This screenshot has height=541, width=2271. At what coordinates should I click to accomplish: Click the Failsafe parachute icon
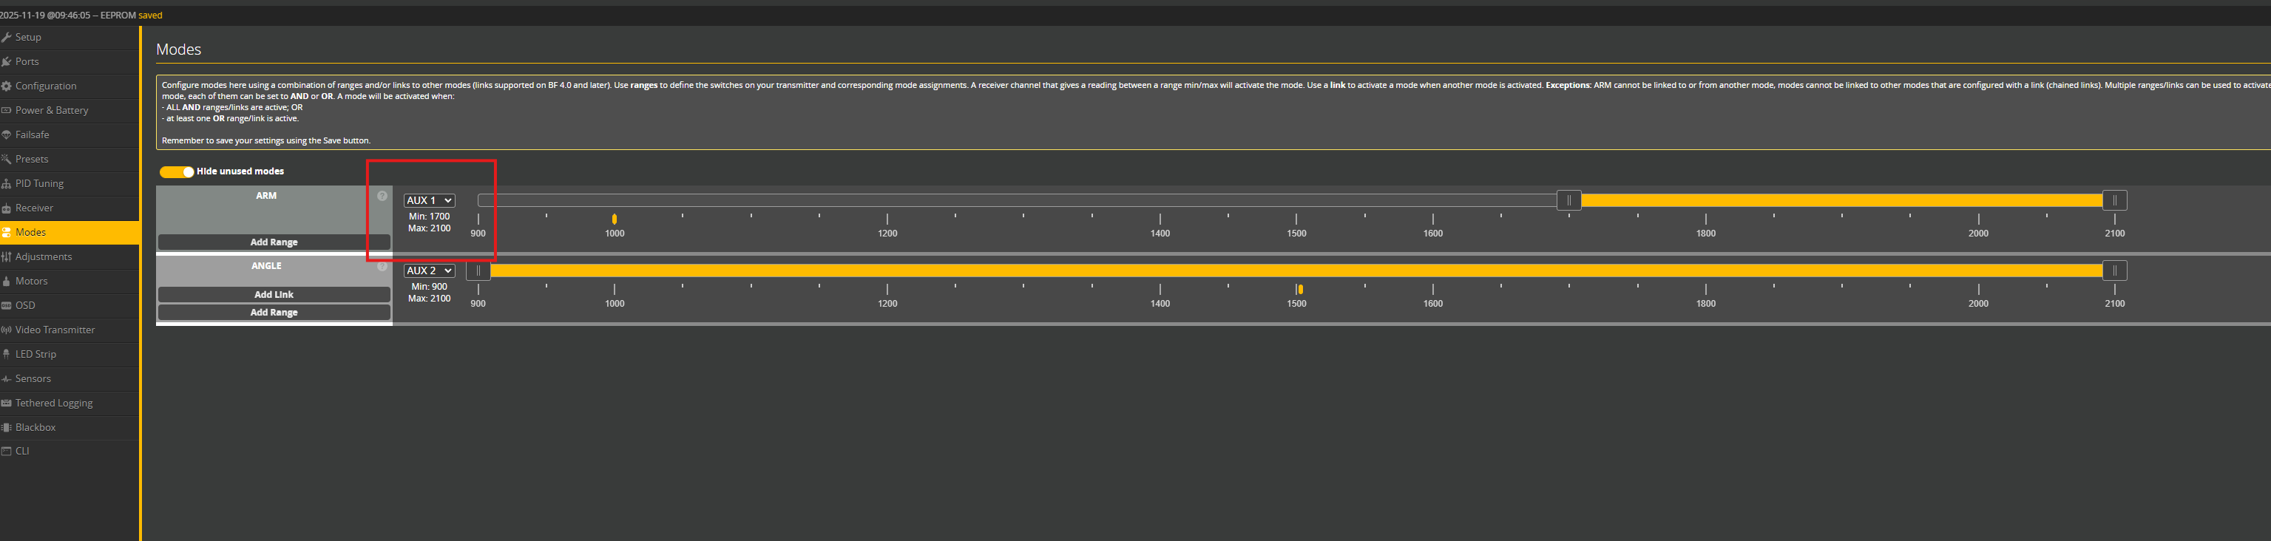click(6, 135)
